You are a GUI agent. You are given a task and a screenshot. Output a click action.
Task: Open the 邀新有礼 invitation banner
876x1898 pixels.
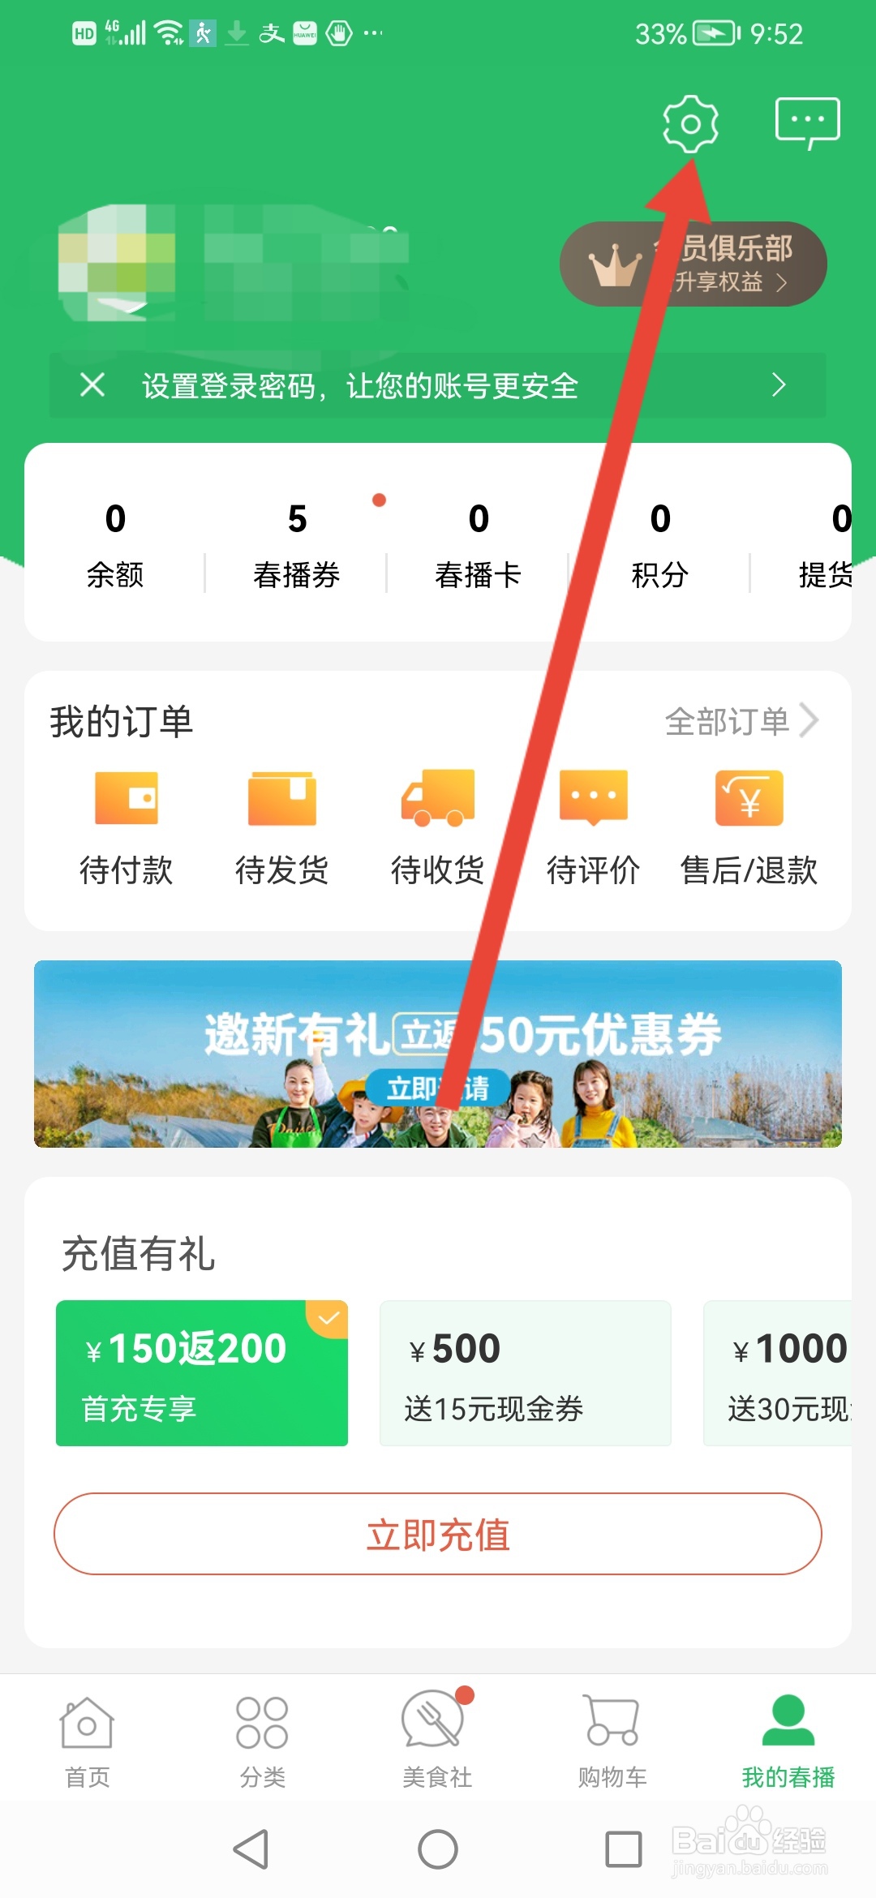pos(438,1054)
